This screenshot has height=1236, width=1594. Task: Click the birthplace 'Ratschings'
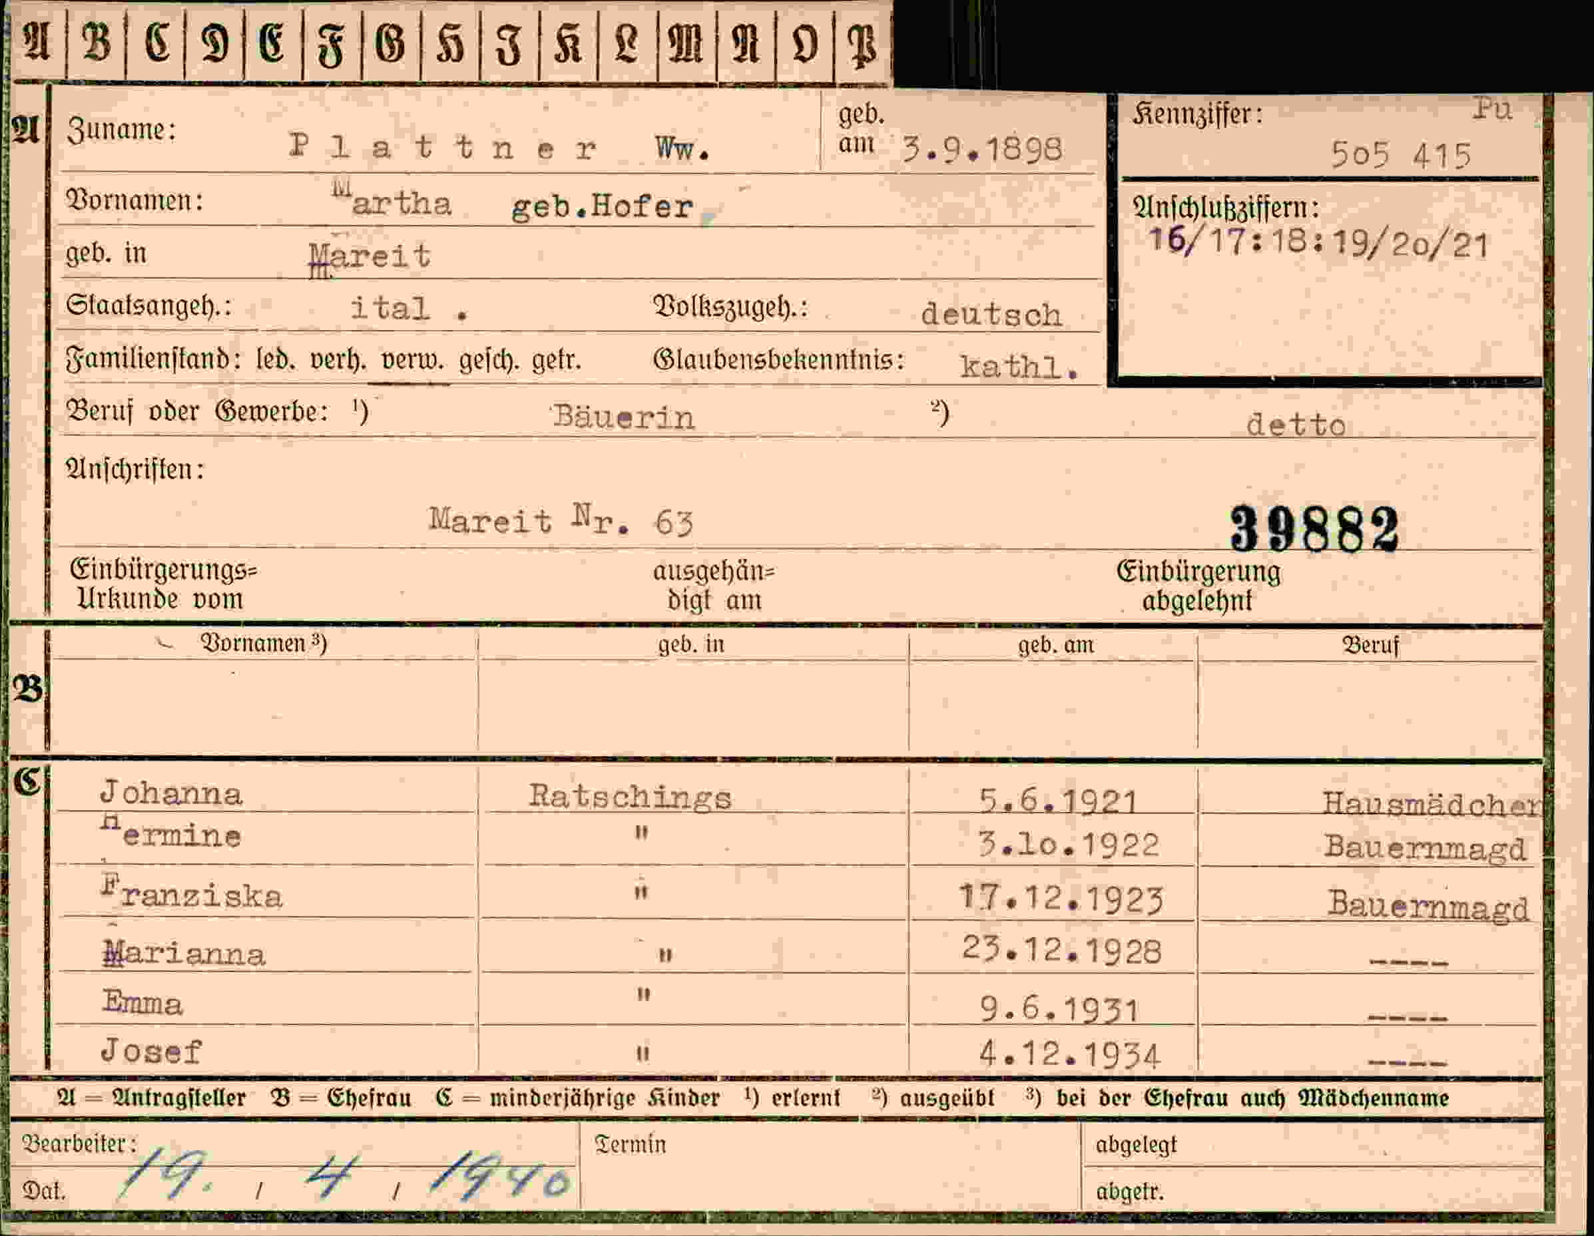pyautogui.click(x=630, y=797)
